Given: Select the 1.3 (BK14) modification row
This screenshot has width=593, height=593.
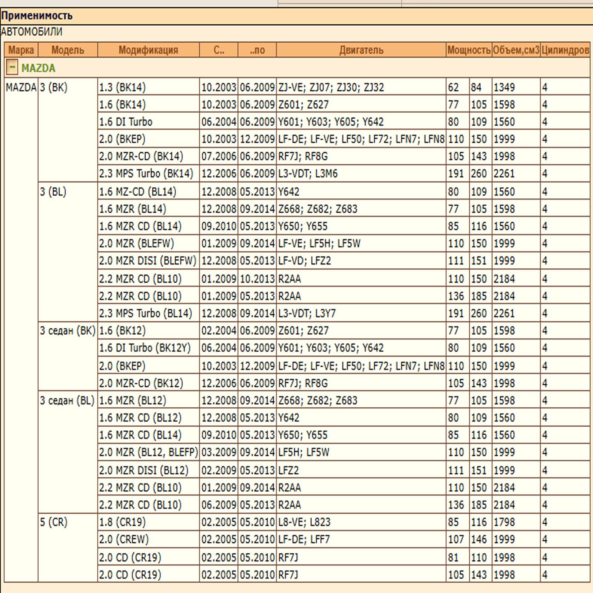Looking at the screenshot, I should [x=122, y=87].
